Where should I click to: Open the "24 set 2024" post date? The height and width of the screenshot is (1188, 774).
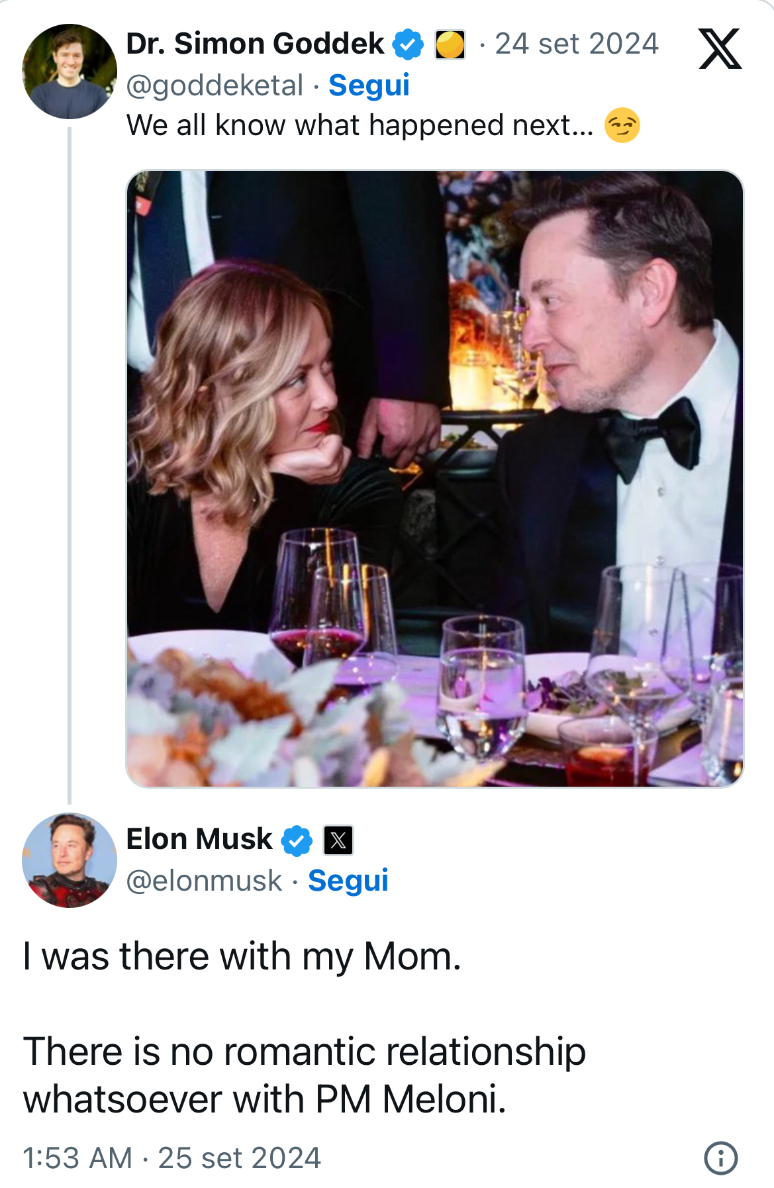click(x=577, y=44)
